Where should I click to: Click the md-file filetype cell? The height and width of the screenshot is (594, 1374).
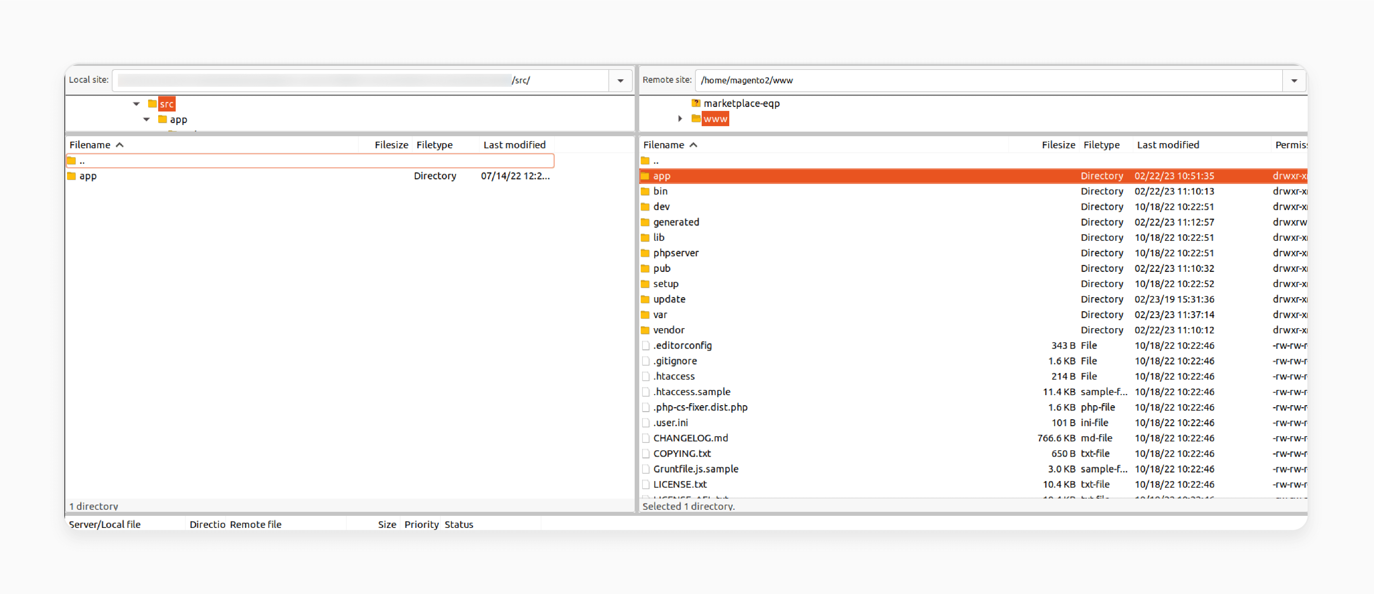pos(1096,439)
